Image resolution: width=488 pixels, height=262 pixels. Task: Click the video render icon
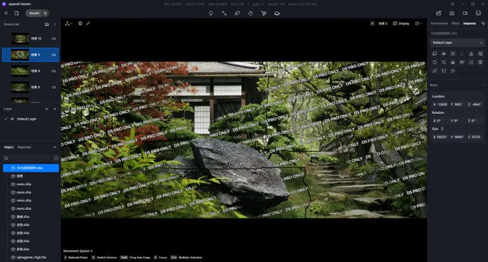465,13
